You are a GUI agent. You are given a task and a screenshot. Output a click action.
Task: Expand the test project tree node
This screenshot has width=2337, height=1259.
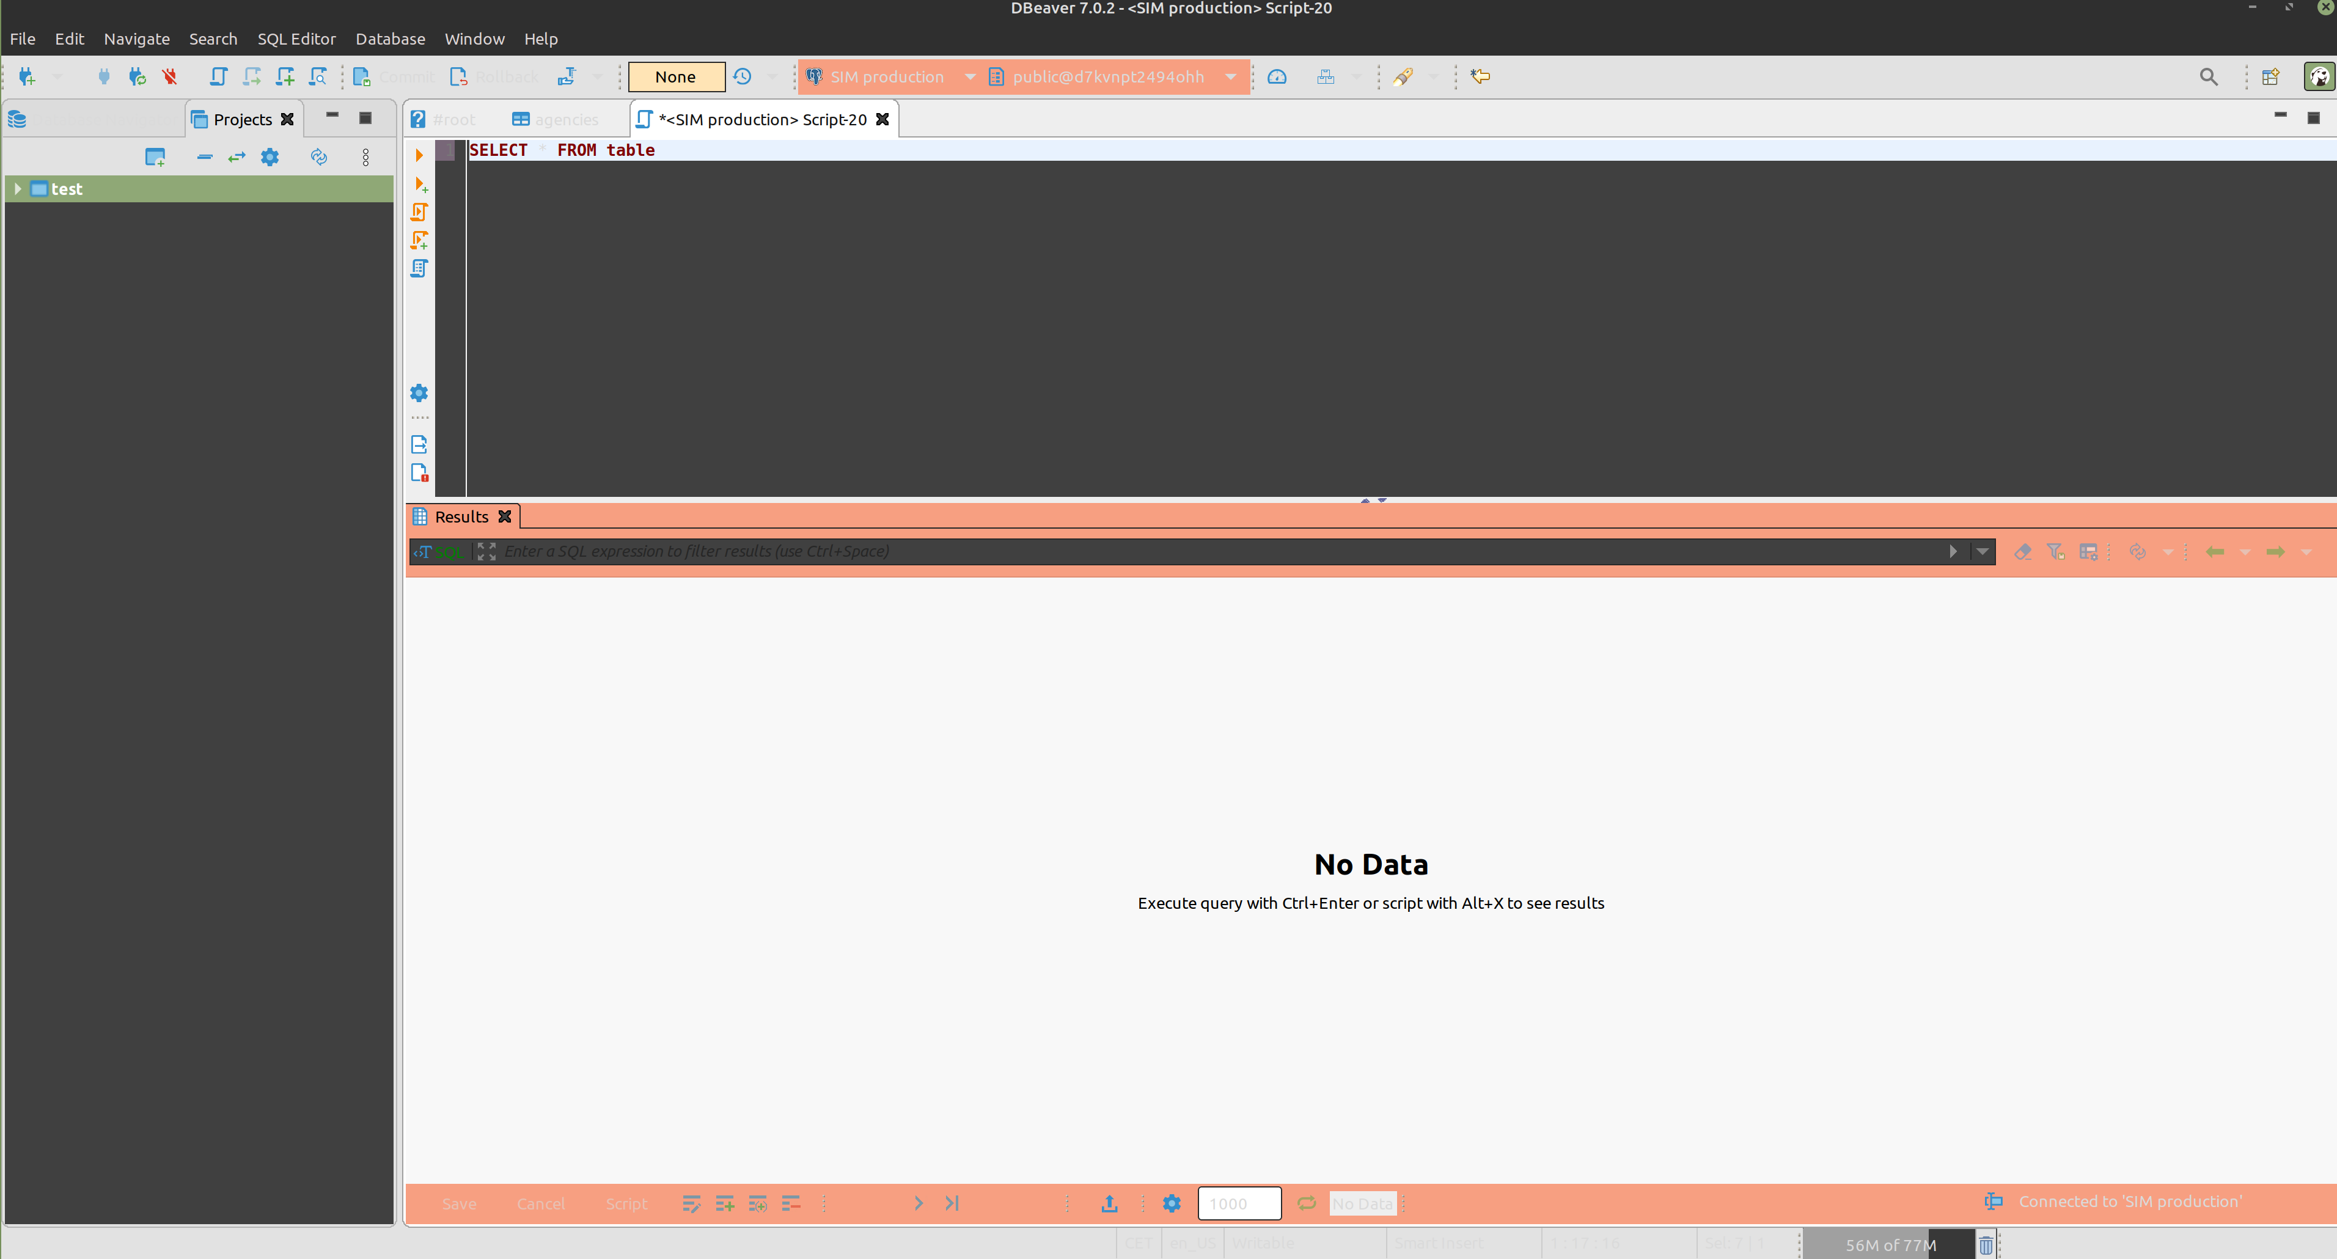tap(17, 189)
